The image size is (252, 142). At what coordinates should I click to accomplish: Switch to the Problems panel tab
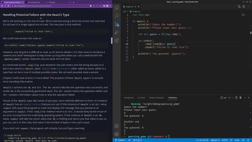(x=129, y=98)
